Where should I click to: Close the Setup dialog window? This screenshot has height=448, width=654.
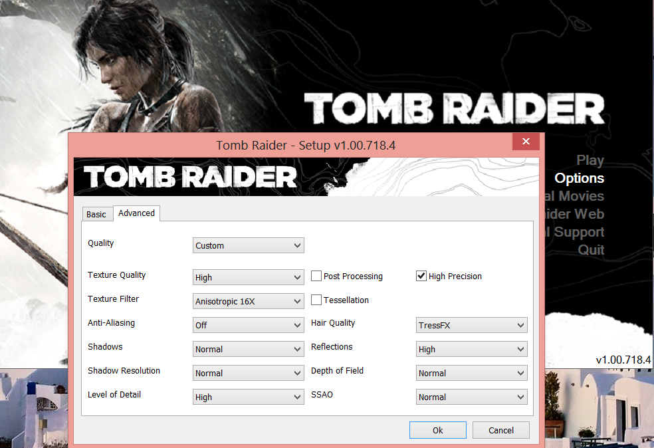(x=526, y=142)
